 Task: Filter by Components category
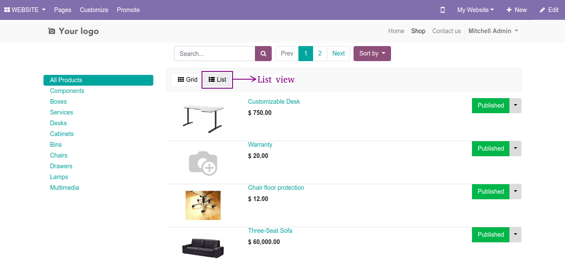coord(67,91)
